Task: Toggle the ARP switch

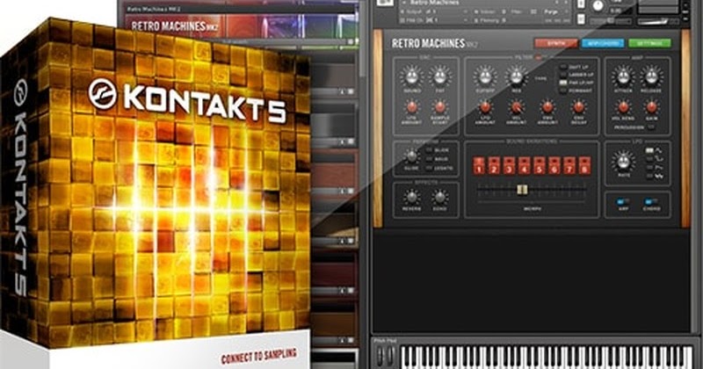Action: point(623,202)
